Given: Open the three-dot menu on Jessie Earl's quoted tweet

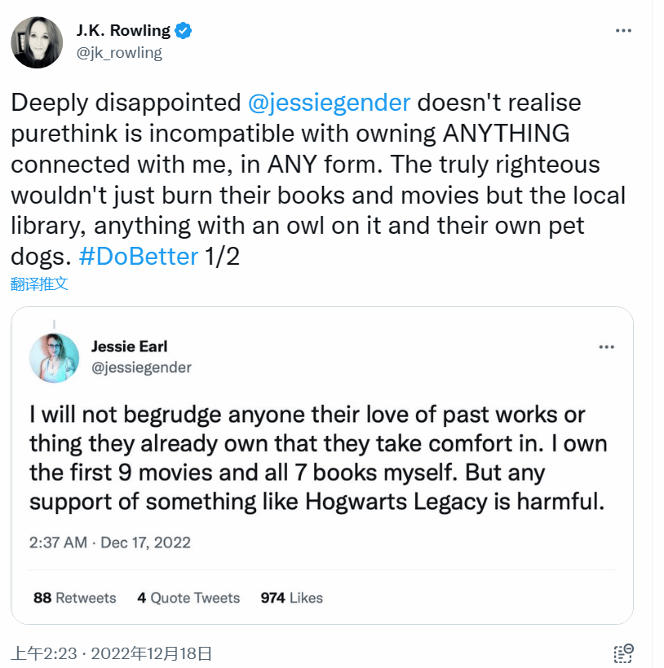Looking at the screenshot, I should point(606,346).
